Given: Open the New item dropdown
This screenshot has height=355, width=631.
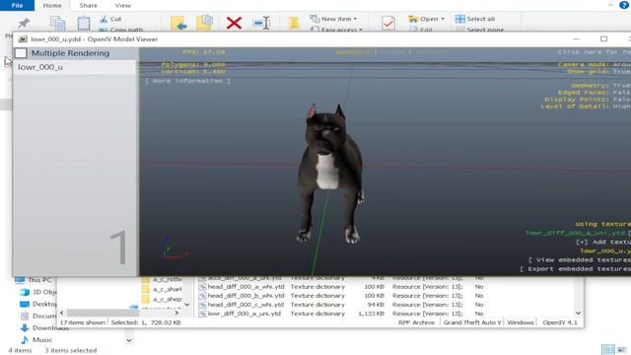Looking at the screenshot, I should tap(333, 19).
